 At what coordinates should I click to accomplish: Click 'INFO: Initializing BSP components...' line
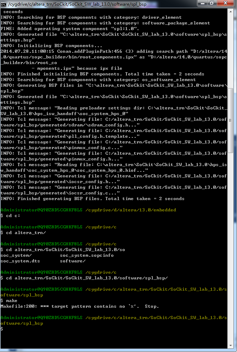(51, 46)
